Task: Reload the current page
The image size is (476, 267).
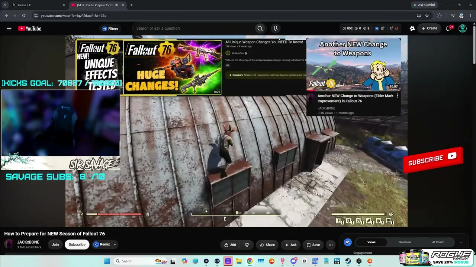Action: [x=24, y=16]
